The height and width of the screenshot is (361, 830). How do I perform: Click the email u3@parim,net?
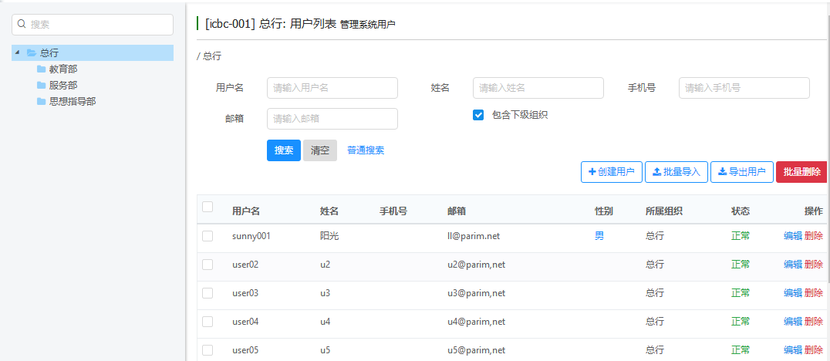click(477, 292)
